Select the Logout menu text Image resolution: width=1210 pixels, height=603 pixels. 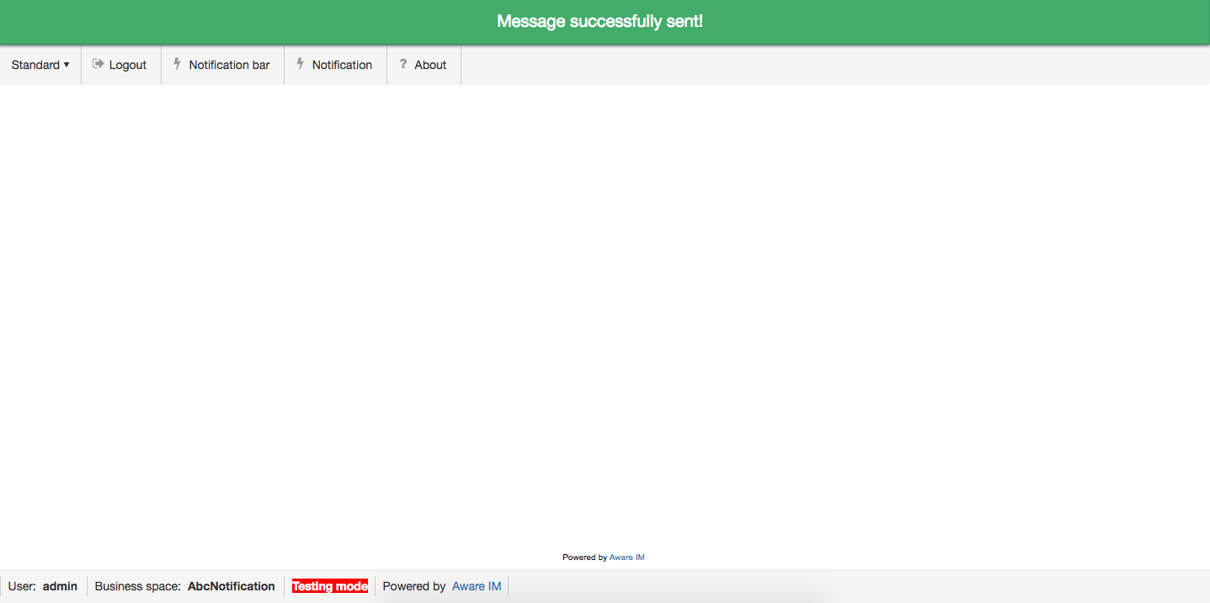(x=128, y=65)
